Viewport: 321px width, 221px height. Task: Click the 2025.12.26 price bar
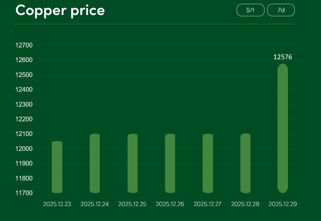(x=170, y=163)
